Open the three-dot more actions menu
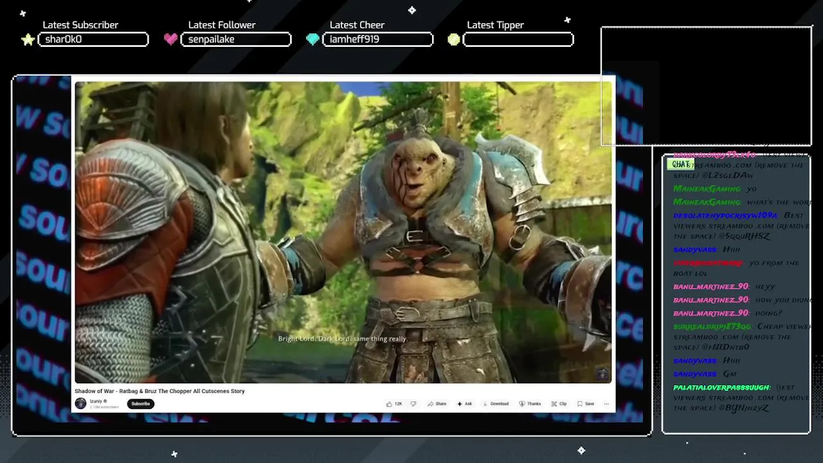This screenshot has height=463, width=823. tap(606, 404)
